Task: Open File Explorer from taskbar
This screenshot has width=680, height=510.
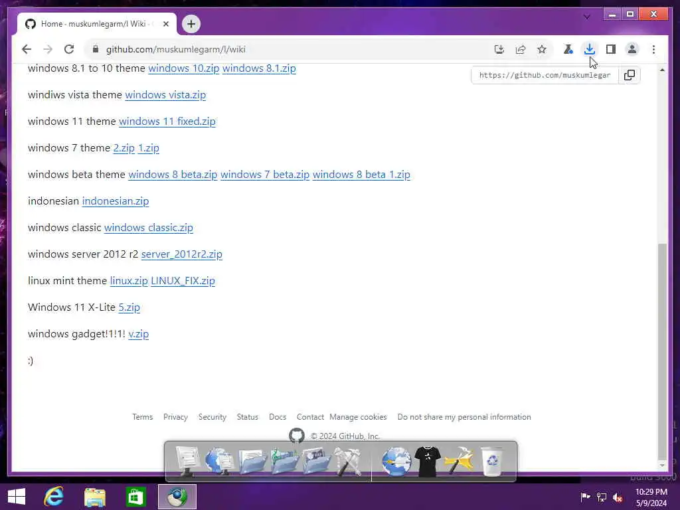Action: pos(95,497)
